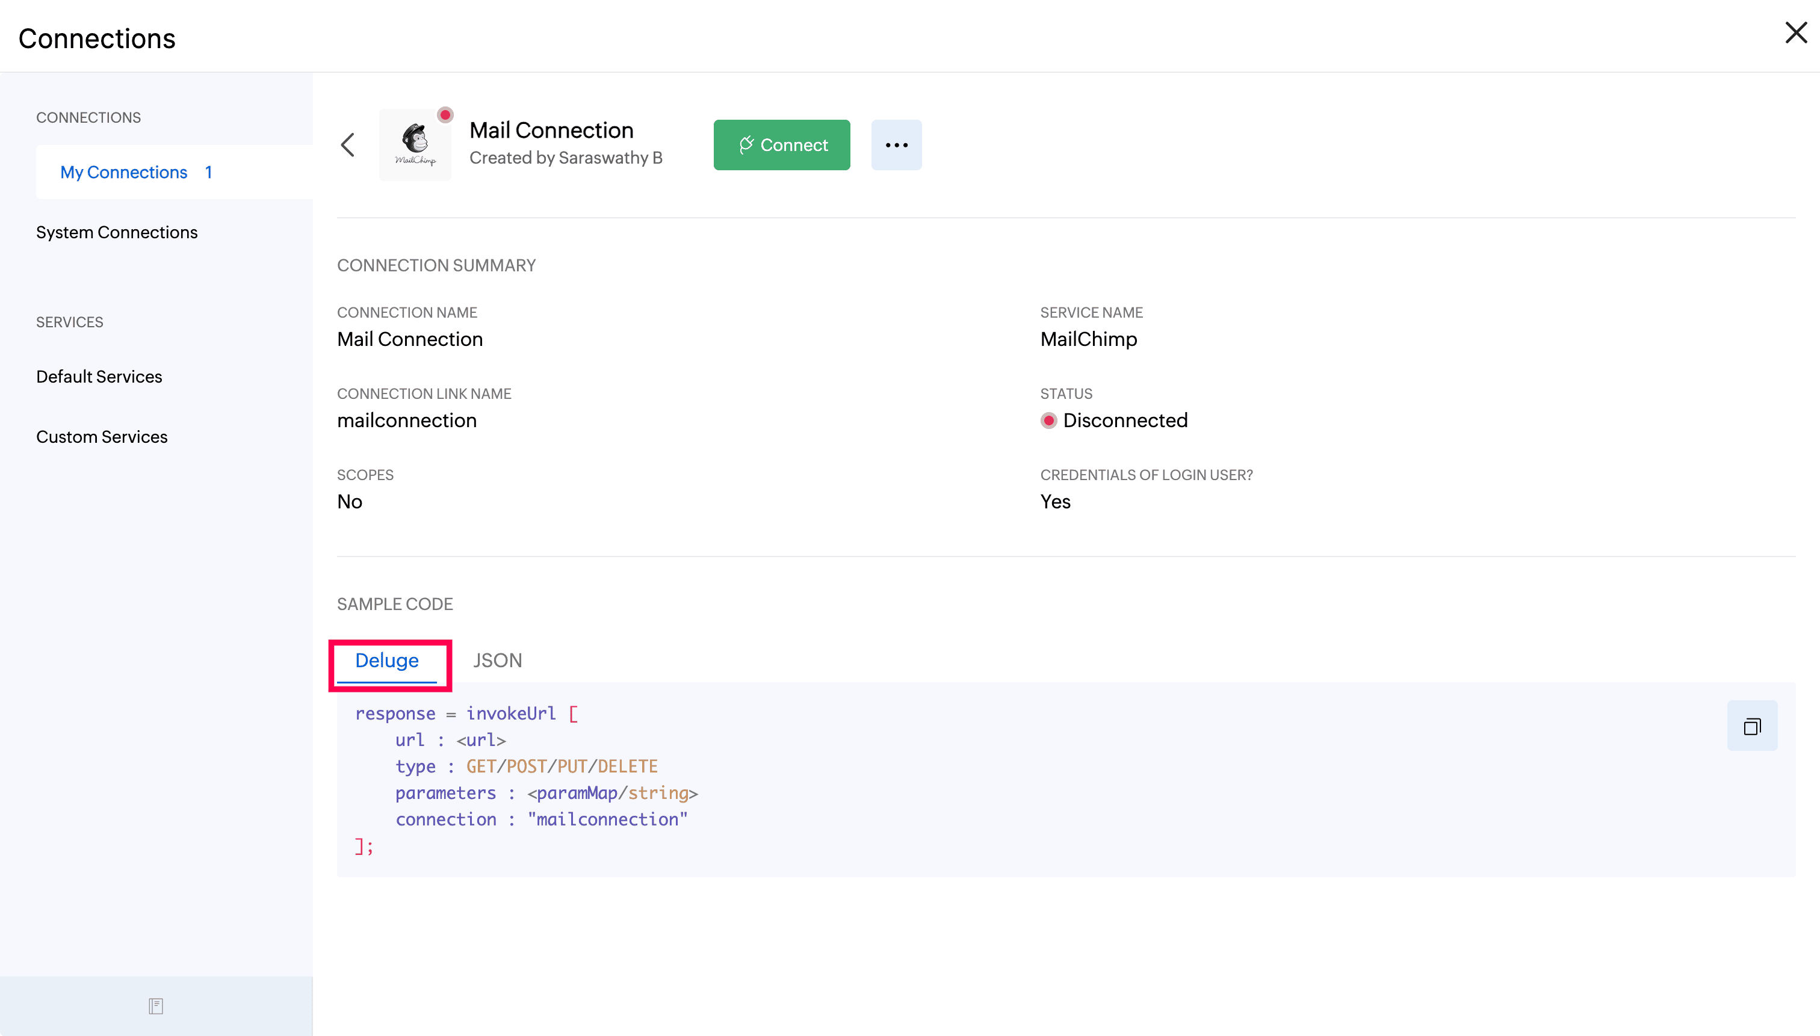Collapse the sidebar using bottom panel icon
Viewport: 1820px width, 1036px height.
[156, 1006]
